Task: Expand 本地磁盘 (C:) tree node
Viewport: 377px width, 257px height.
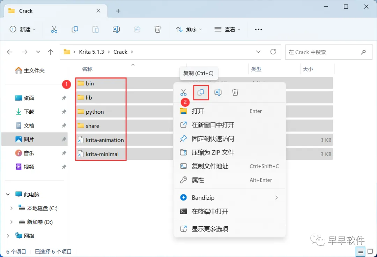Action: [11, 208]
